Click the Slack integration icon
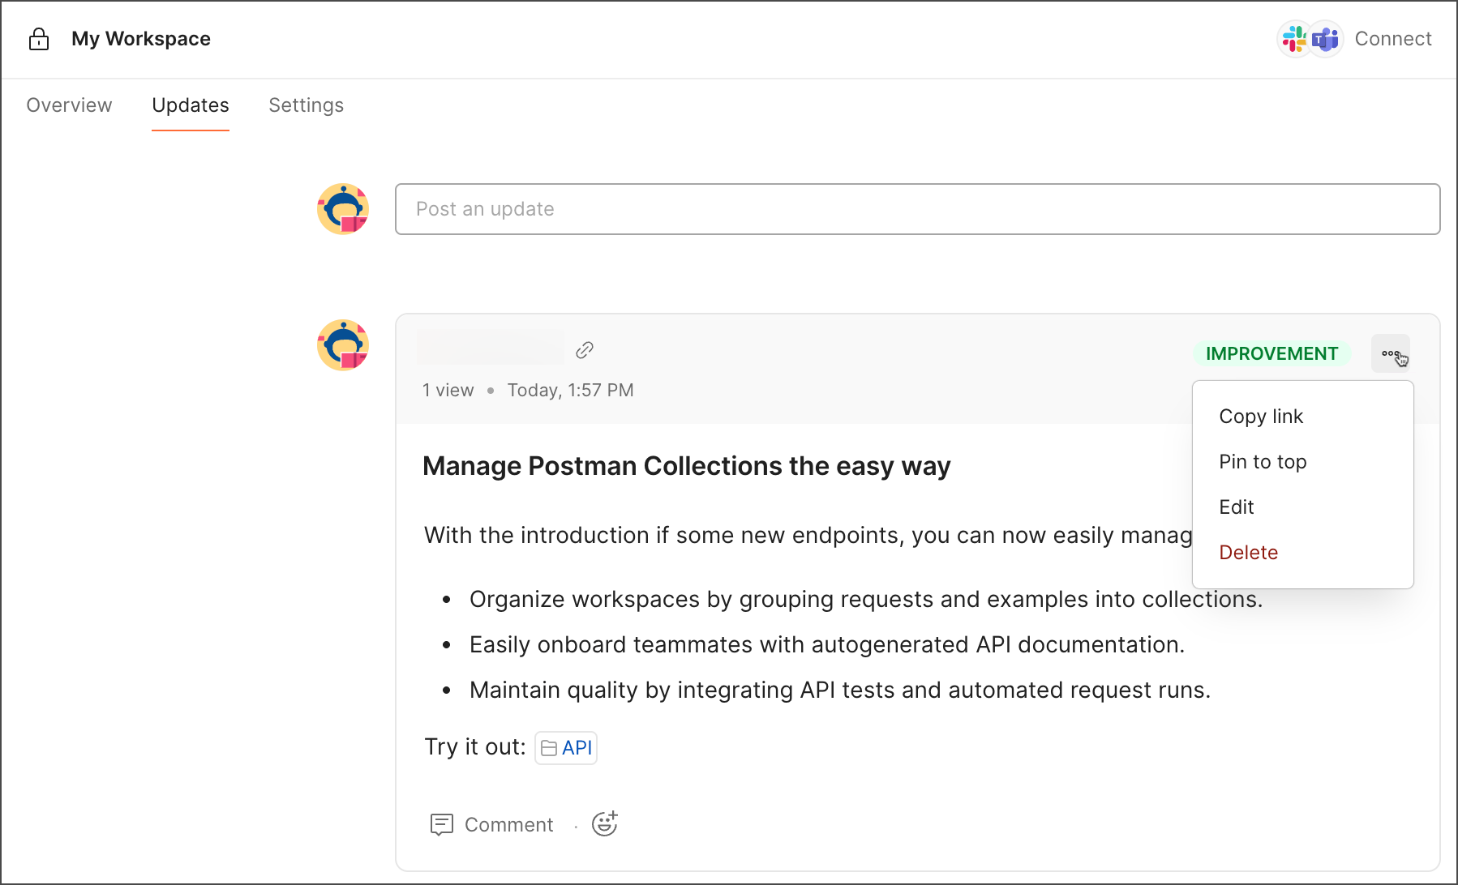Viewport: 1458px width, 885px height. pyautogui.click(x=1294, y=39)
